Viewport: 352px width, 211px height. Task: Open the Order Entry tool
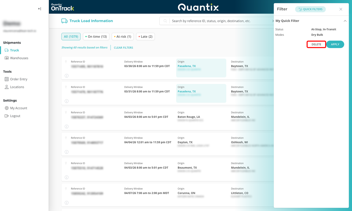[18, 79]
